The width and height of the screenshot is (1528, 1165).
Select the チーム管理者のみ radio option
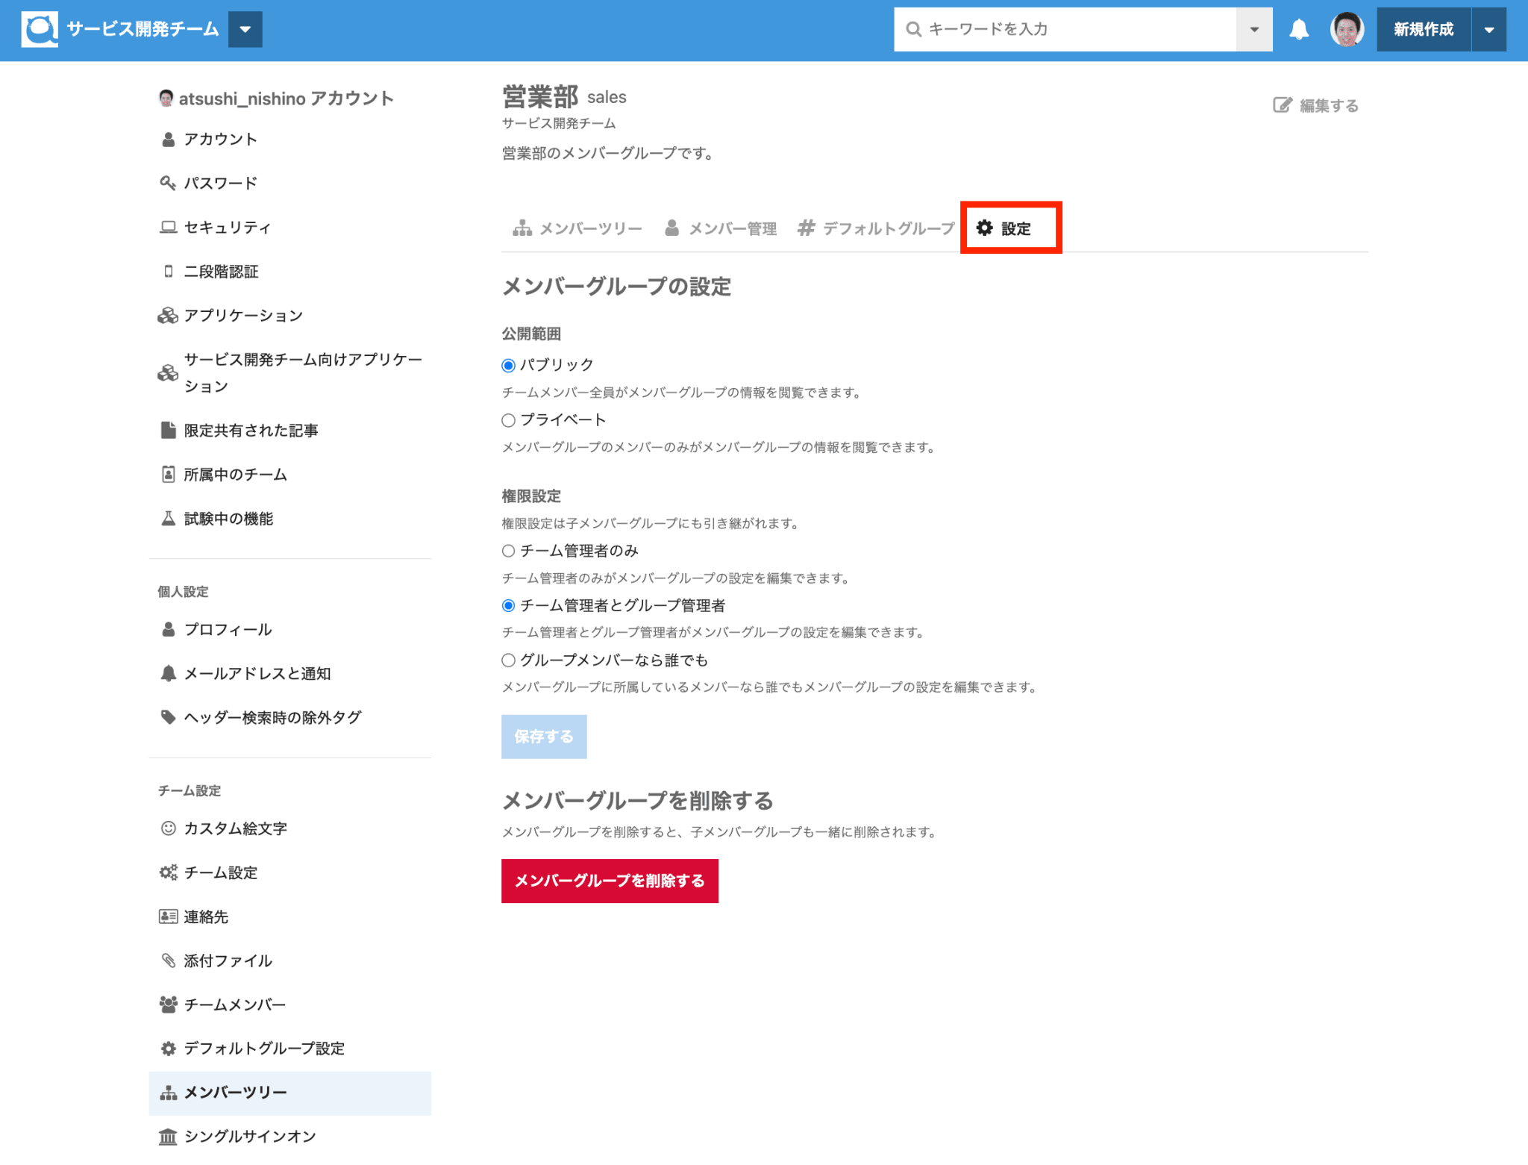(x=509, y=551)
